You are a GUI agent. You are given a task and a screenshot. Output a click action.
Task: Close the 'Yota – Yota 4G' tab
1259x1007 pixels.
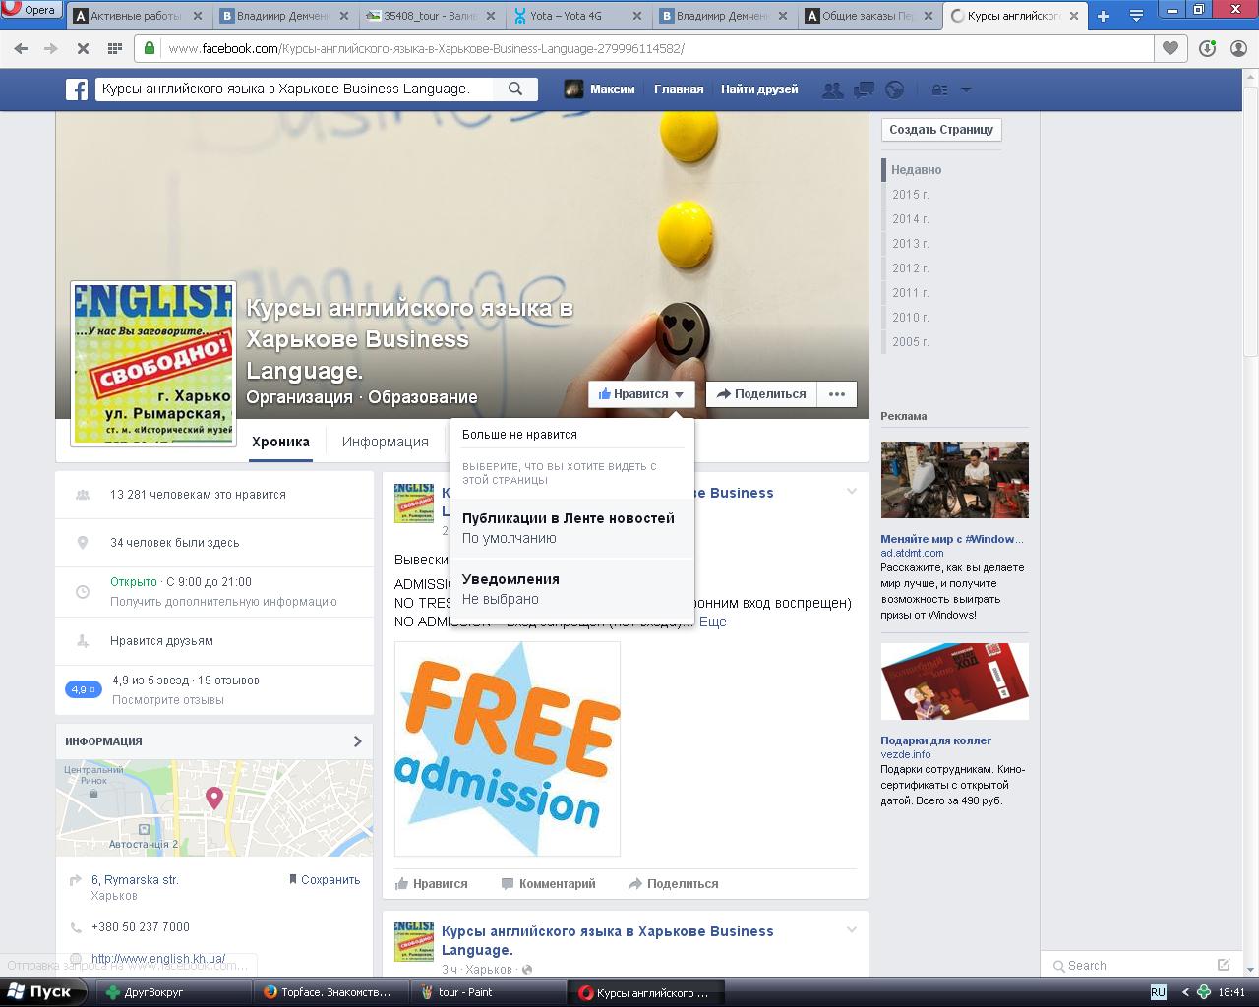[x=637, y=16]
